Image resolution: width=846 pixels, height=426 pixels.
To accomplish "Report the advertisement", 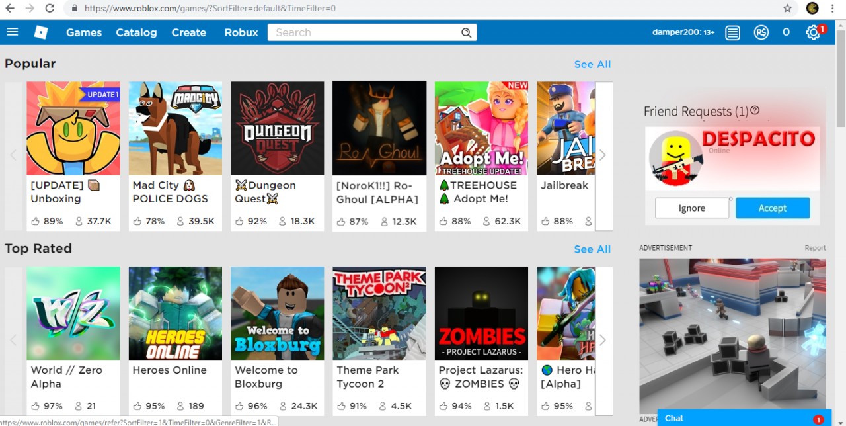I will click(x=815, y=248).
